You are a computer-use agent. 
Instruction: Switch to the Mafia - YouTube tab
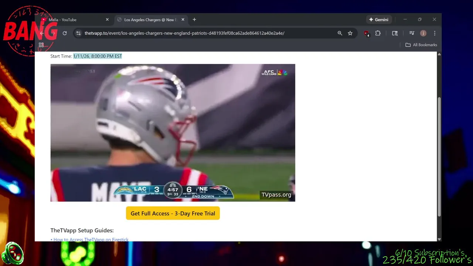pos(63,20)
